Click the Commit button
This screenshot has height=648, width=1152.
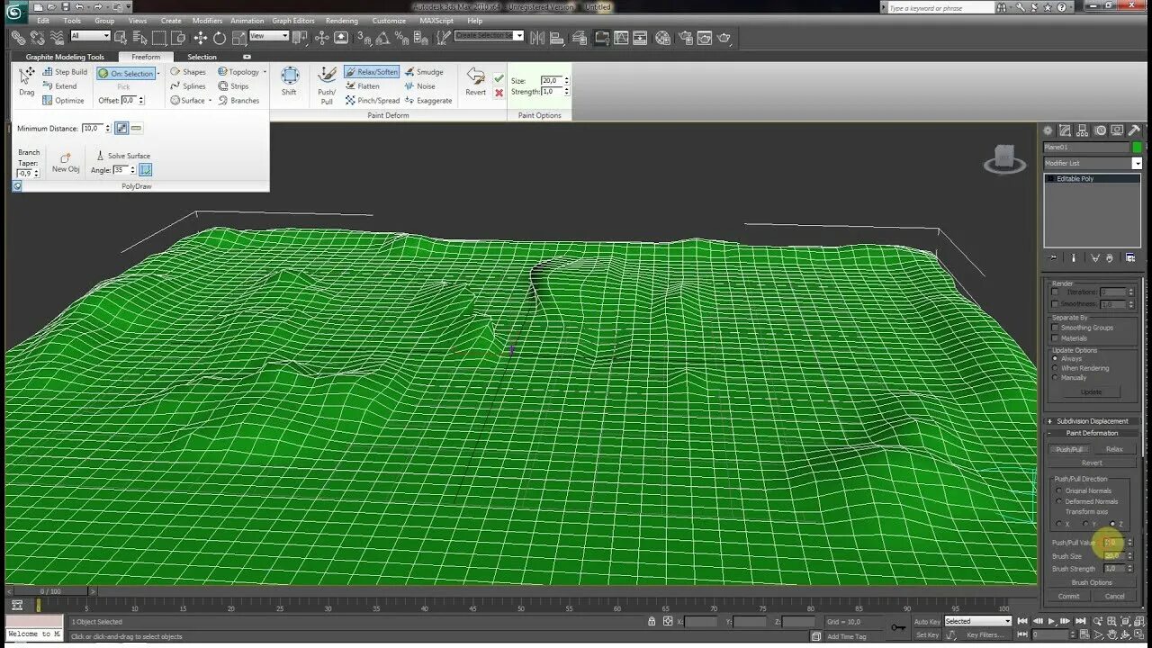pos(1069,596)
